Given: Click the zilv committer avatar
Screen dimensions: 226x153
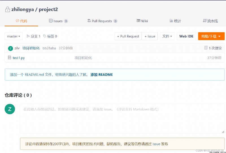Looking at the screenshot, I should click(x=10, y=48).
